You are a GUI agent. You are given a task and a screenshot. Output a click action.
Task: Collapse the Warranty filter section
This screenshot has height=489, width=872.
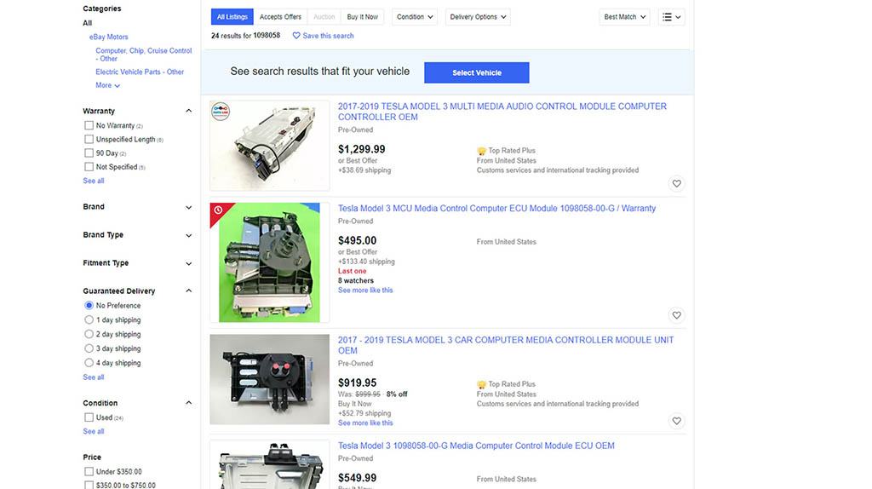click(x=189, y=112)
